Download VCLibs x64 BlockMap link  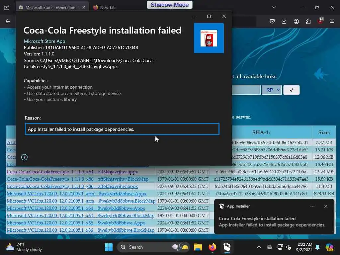pos(80,215)
